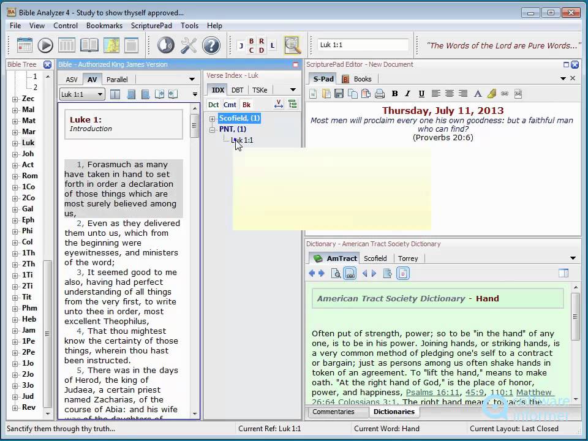588x441 pixels.
Task: Go to next dictionary entry triangle
Action: pos(374,273)
